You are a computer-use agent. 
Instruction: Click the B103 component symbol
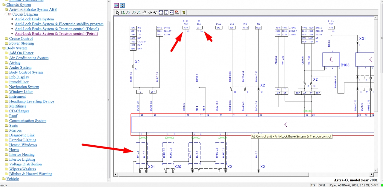(331, 60)
